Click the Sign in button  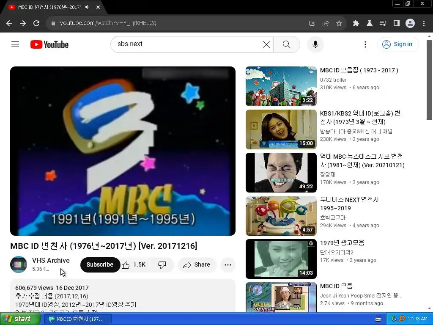[x=398, y=44]
